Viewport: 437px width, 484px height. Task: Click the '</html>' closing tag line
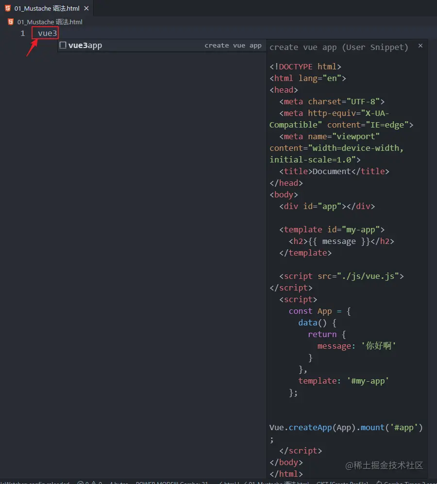[286, 474]
